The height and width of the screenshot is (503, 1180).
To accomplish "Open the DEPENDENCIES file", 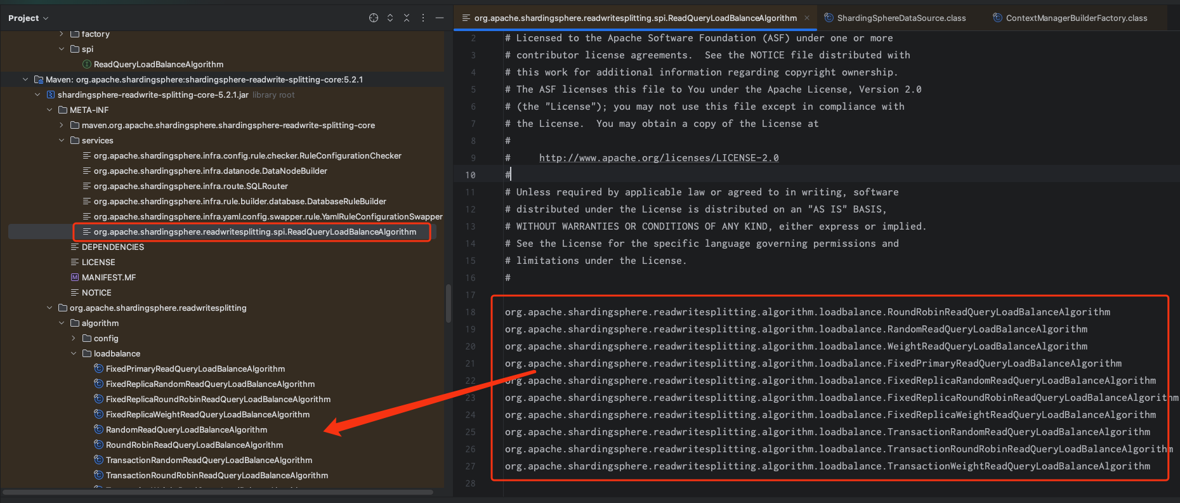I will (x=112, y=247).
